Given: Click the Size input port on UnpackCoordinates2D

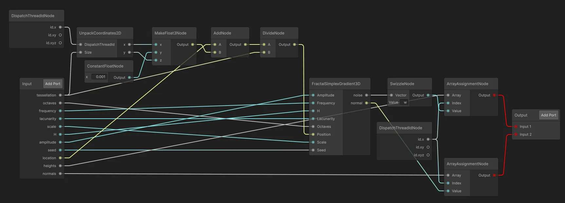Looking at the screenshot, I should pos(81,52).
